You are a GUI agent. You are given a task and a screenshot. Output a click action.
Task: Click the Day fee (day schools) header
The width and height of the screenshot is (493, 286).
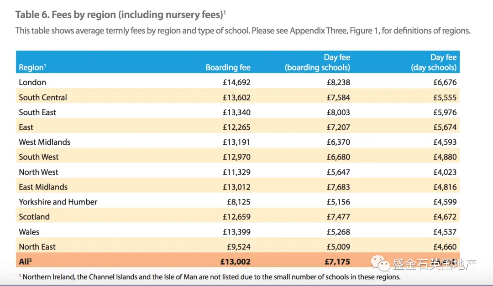434,62
